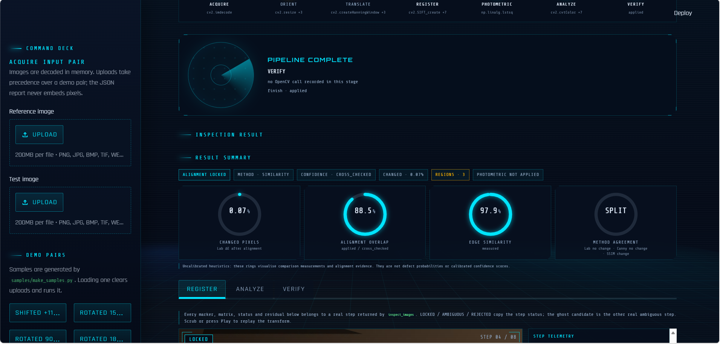720x344 pixels.
Task: Load the SHIFTED +11 demo pair
Action: [x=38, y=313]
